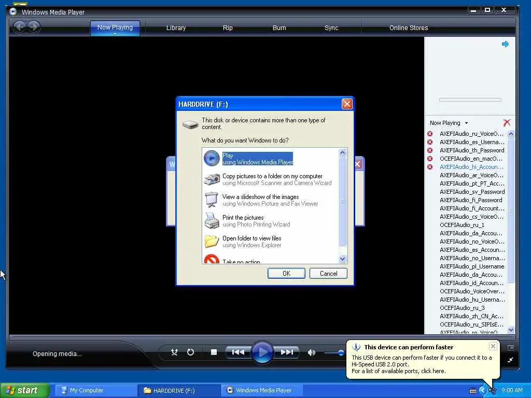The width and height of the screenshot is (531, 398).
Task: Select AXEFIAudio_zh_CN_Ac playlist item
Action: [471, 316]
